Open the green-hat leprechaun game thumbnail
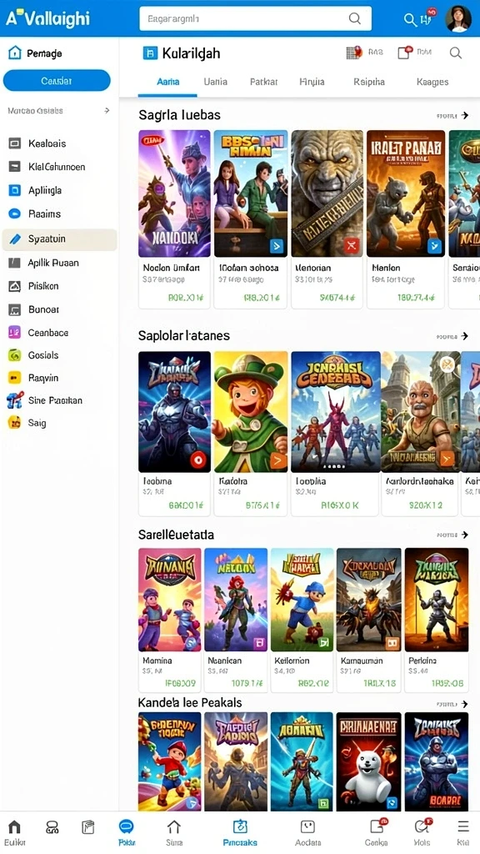The width and height of the screenshot is (480, 854). (x=250, y=412)
